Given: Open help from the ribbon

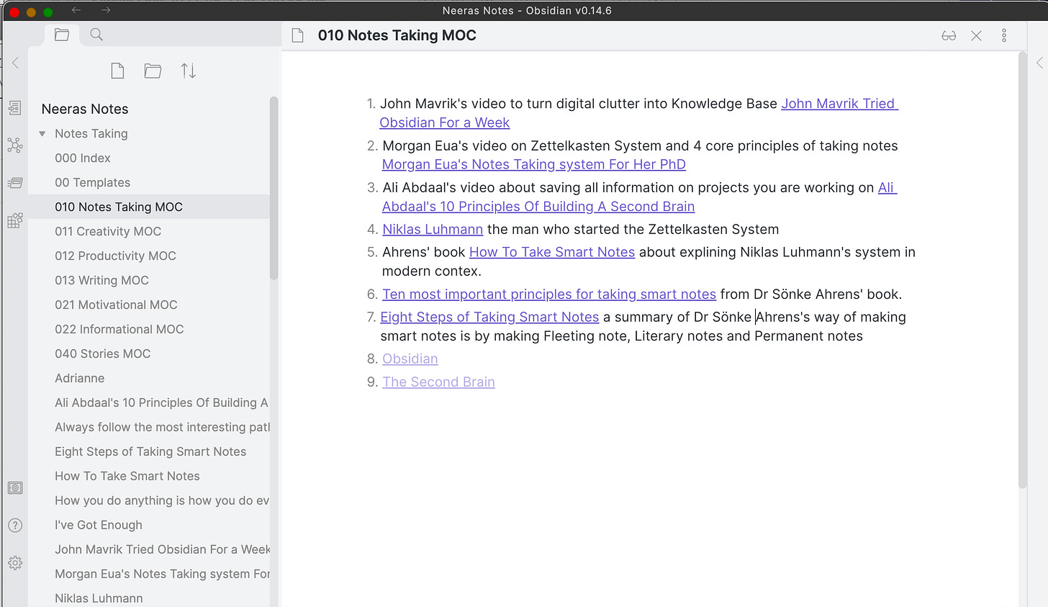Looking at the screenshot, I should click(14, 525).
